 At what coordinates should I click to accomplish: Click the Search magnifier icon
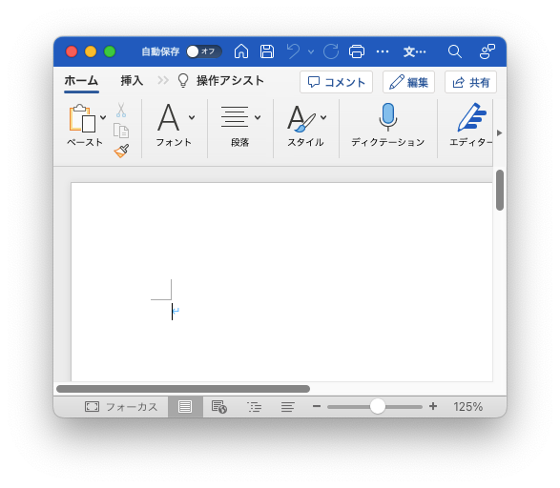coord(455,51)
